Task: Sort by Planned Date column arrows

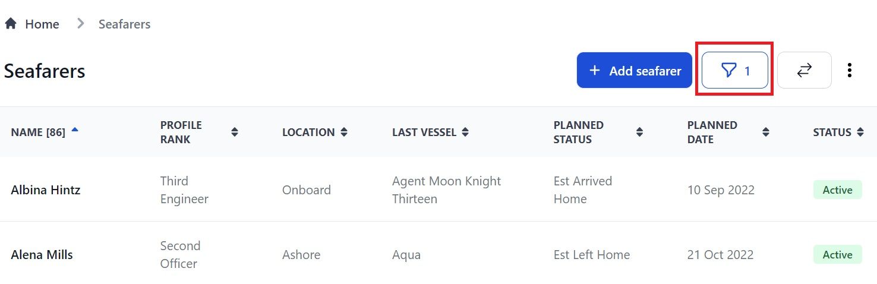Action: coord(766,132)
